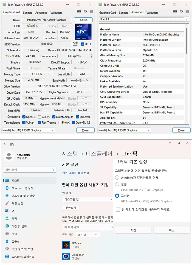Click the camera screenshot icon in left GPU-Z window
Screen dimensions: 192x265
click(79, 11)
